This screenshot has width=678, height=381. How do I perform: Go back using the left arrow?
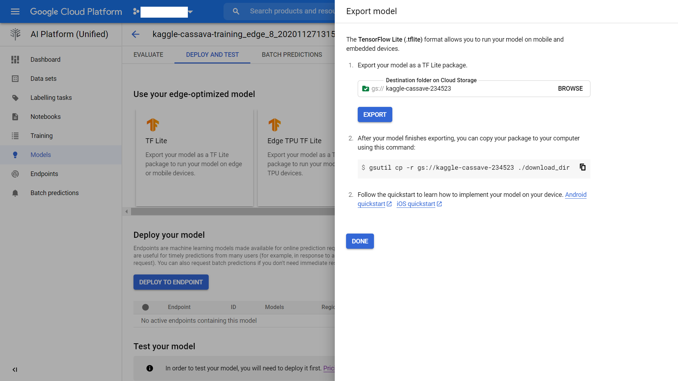136,34
